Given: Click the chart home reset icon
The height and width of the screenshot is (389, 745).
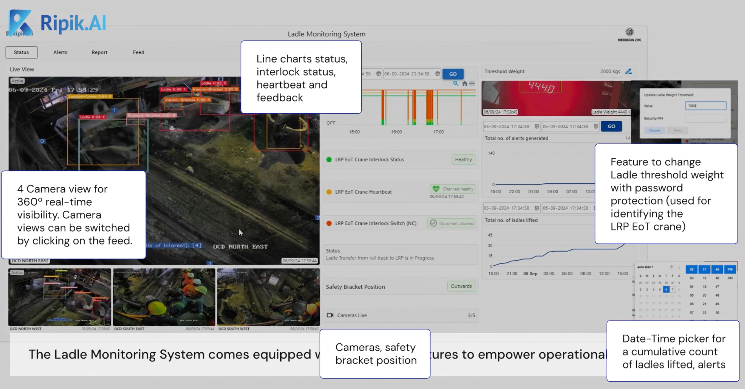Looking at the screenshot, I should [465, 83].
